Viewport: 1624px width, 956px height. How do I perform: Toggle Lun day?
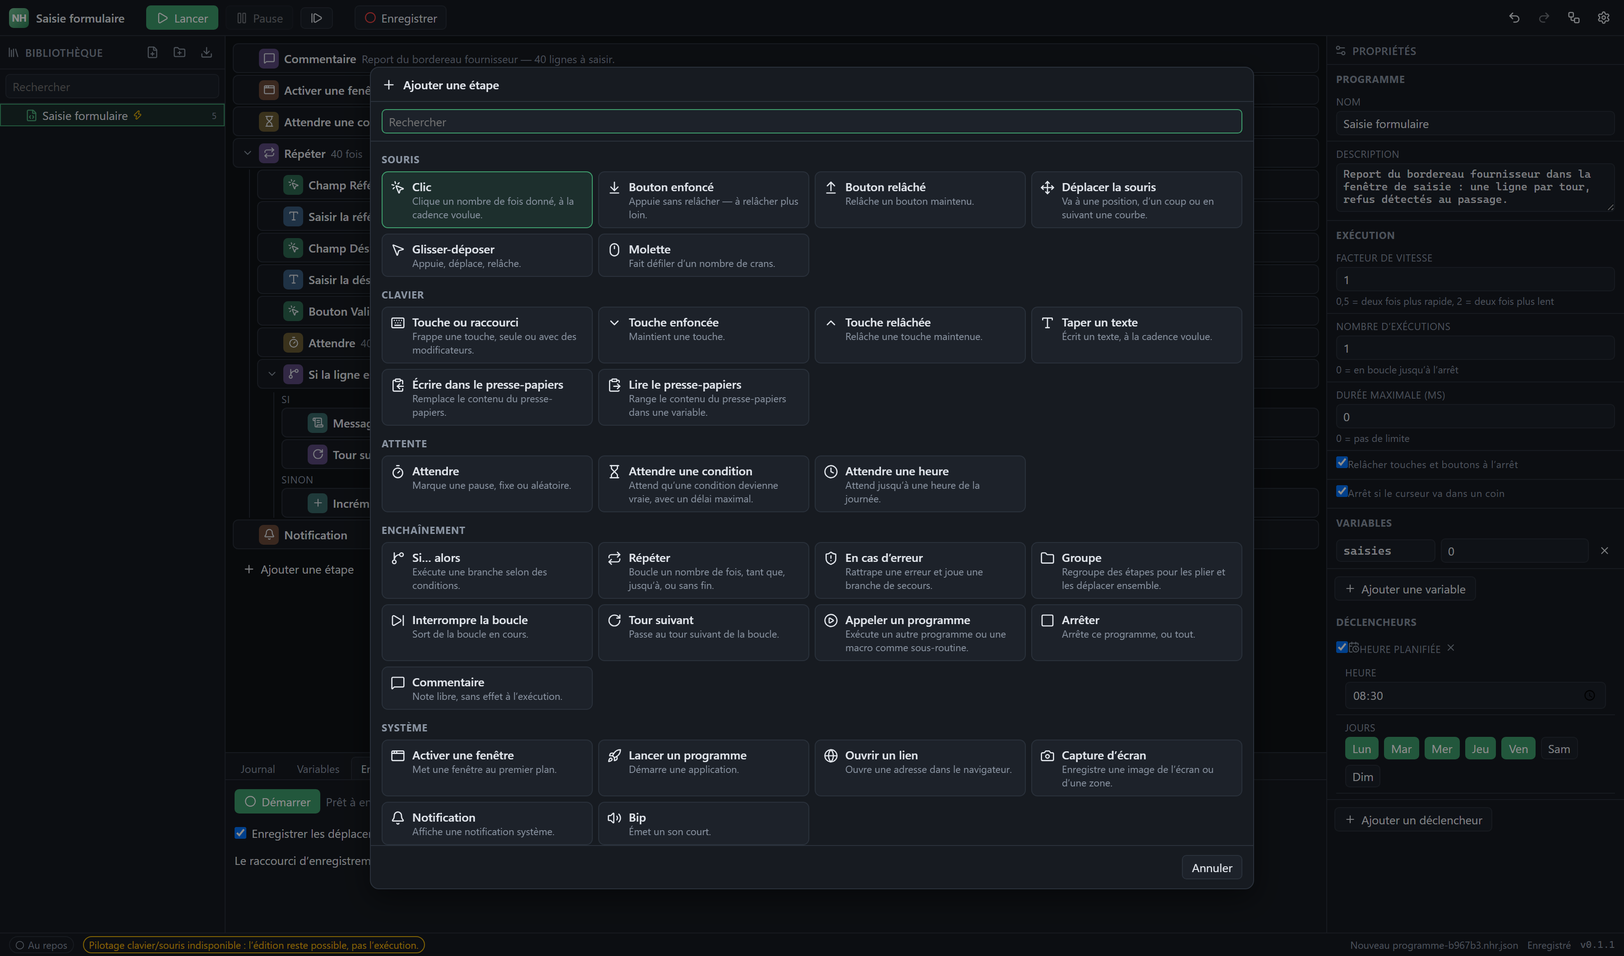(x=1362, y=749)
